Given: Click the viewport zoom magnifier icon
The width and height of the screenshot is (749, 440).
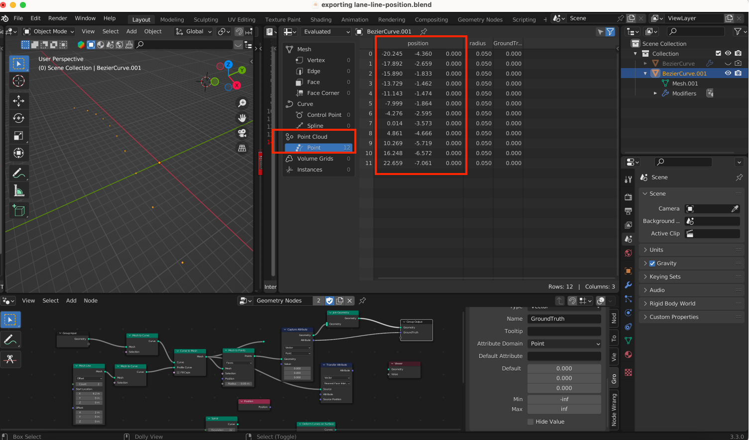Looking at the screenshot, I should click(242, 103).
